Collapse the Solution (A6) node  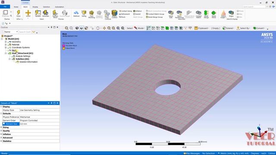(9, 59)
